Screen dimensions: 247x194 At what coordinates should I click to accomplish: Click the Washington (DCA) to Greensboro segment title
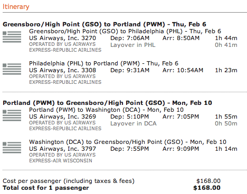(x=128, y=142)
